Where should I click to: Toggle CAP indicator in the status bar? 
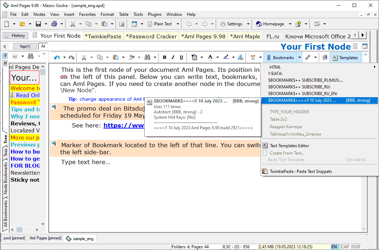coord(345,247)
